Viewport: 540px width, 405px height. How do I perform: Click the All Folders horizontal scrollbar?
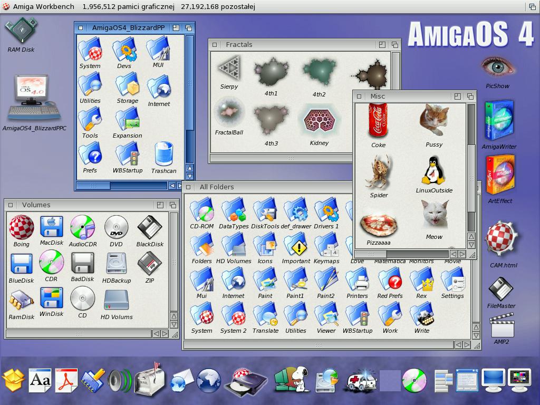click(319, 345)
